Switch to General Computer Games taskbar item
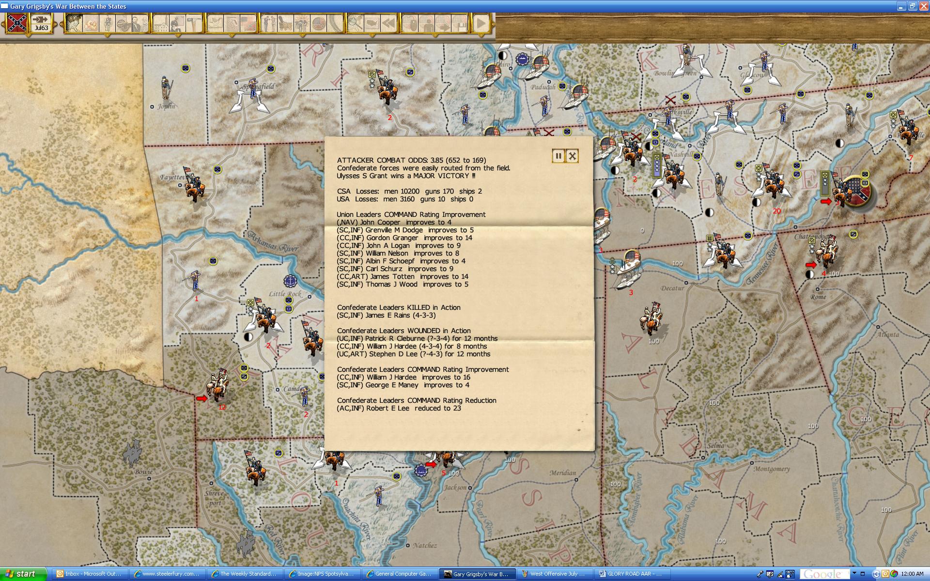The height and width of the screenshot is (581, 930). tap(400, 574)
